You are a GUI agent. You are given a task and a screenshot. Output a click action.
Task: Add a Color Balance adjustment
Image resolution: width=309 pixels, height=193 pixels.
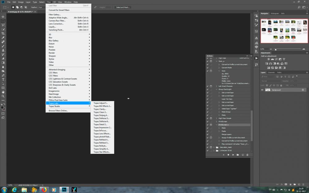[x=271, y=63]
